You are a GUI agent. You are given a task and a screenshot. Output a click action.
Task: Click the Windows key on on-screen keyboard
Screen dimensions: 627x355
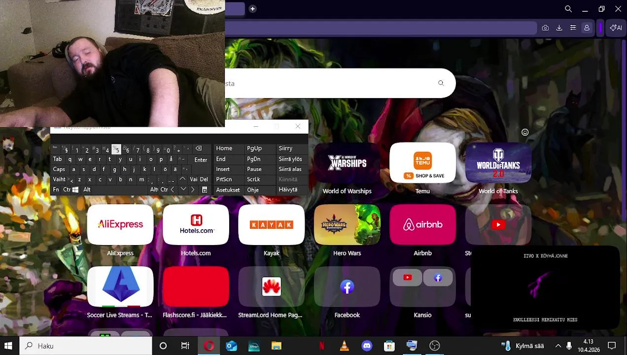[75, 190]
